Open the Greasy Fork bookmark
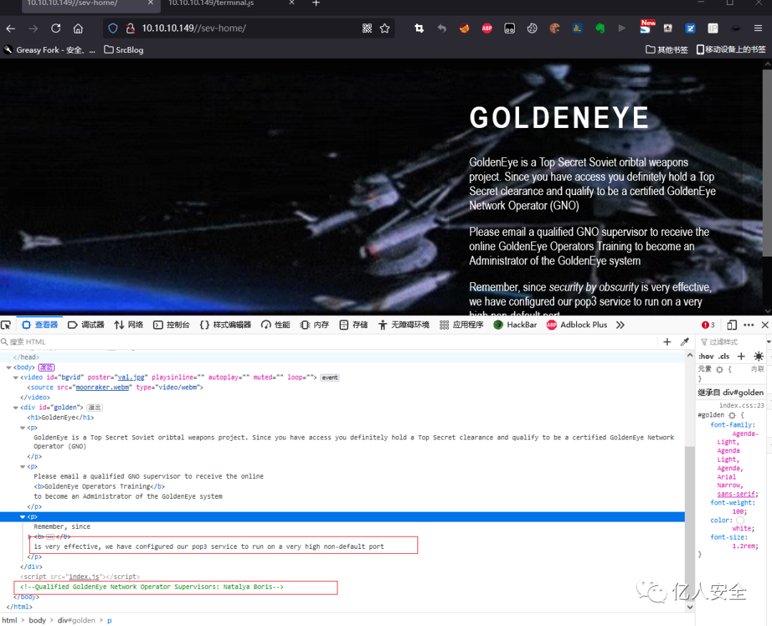772x626 pixels. [50, 50]
